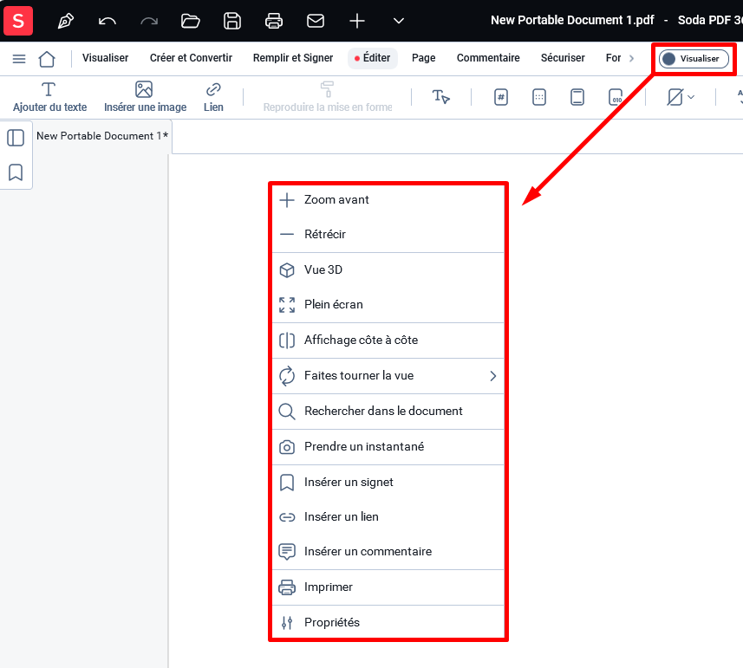The image size is (743, 668).
Task: Choose Insérer une image tool
Action: point(145,97)
